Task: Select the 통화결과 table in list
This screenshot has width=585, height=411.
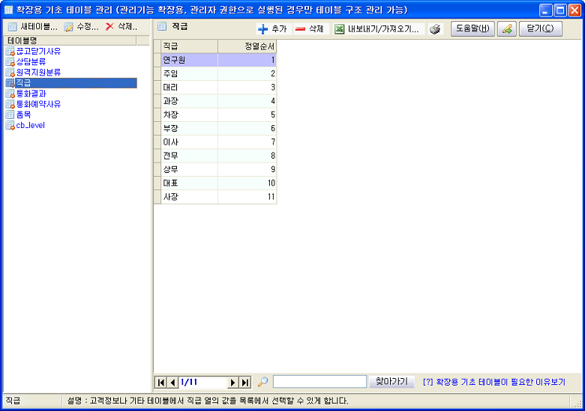Action: pos(31,94)
